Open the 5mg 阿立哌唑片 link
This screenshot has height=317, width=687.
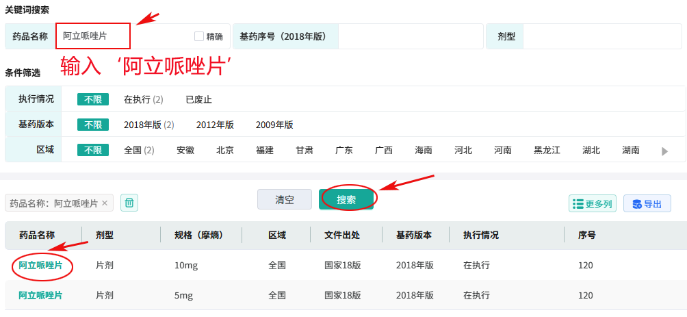pyautogui.click(x=40, y=295)
